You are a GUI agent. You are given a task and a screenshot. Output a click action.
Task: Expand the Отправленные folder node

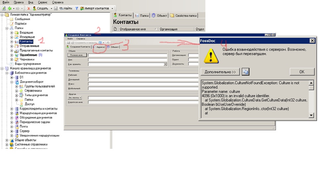(x=12, y=46)
